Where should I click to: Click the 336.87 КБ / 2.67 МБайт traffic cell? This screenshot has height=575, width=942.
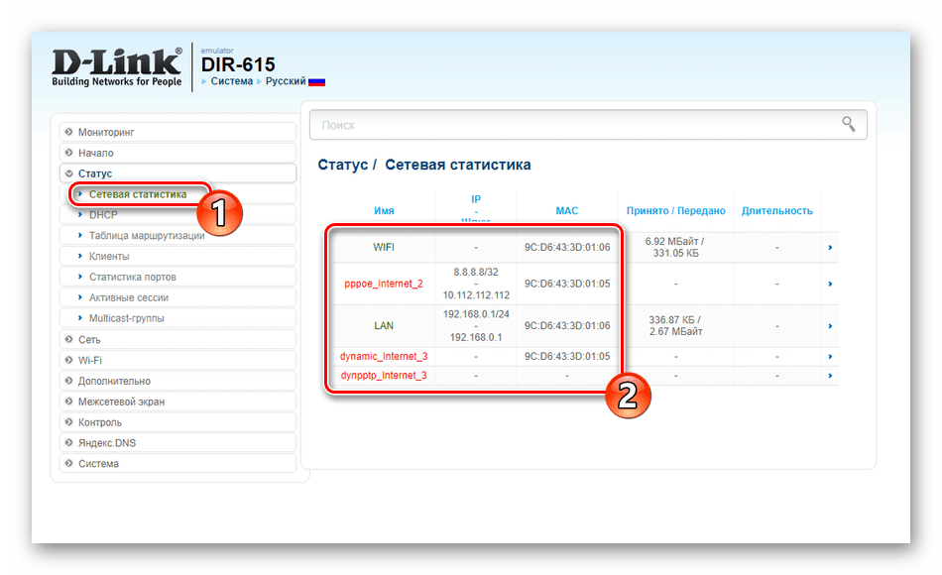coord(675,325)
